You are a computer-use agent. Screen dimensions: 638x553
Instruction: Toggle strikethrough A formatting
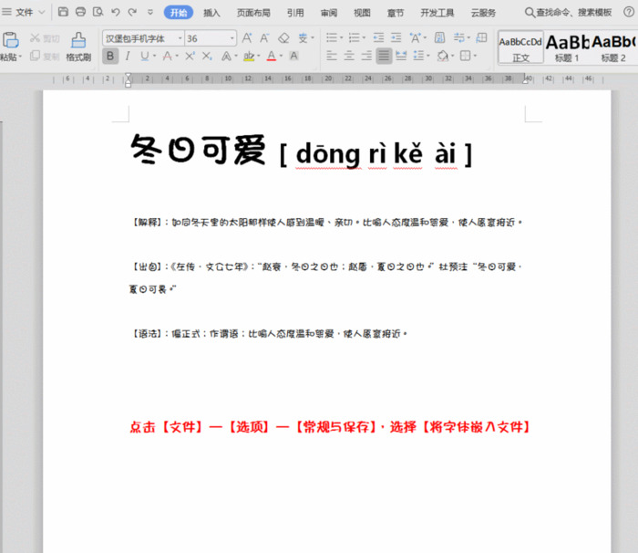167,56
